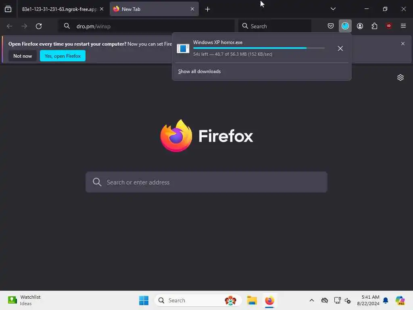Image resolution: width=413 pixels, height=310 pixels.
Task: Close the New Tab tab
Action: [192, 9]
